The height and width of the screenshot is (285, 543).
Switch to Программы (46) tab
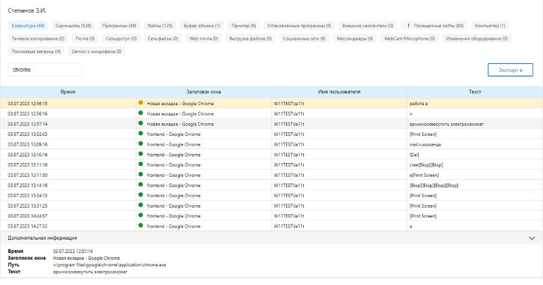(x=119, y=25)
